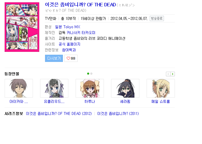Open 유클리우드 character portrait
This screenshot has width=202, height=144.
[x=54, y=88]
